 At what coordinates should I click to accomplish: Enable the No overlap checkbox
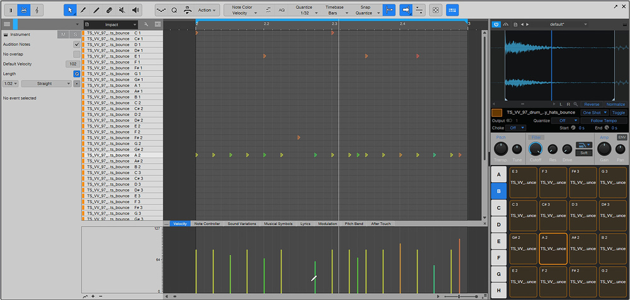76,54
